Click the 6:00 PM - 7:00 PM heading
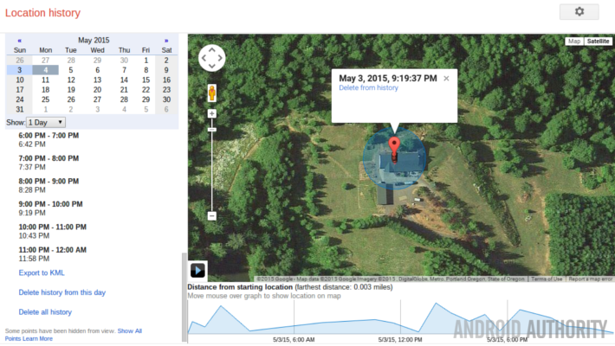 49,136
